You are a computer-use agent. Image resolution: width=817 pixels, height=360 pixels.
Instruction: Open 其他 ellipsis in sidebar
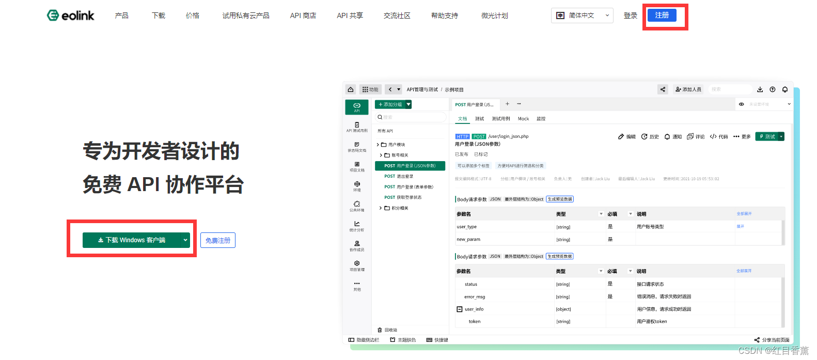(x=357, y=286)
